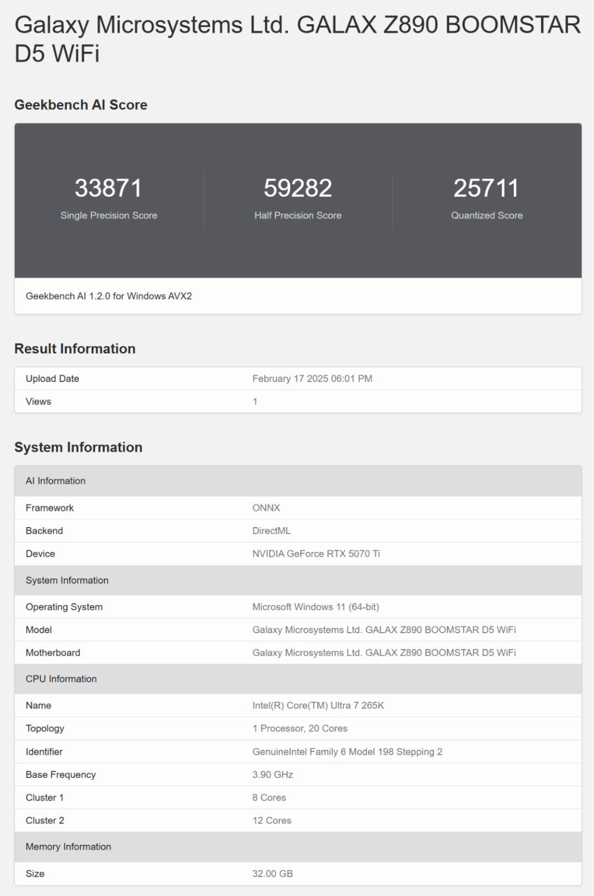Click the Half Precision Score value 59282

pyautogui.click(x=298, y=188)
